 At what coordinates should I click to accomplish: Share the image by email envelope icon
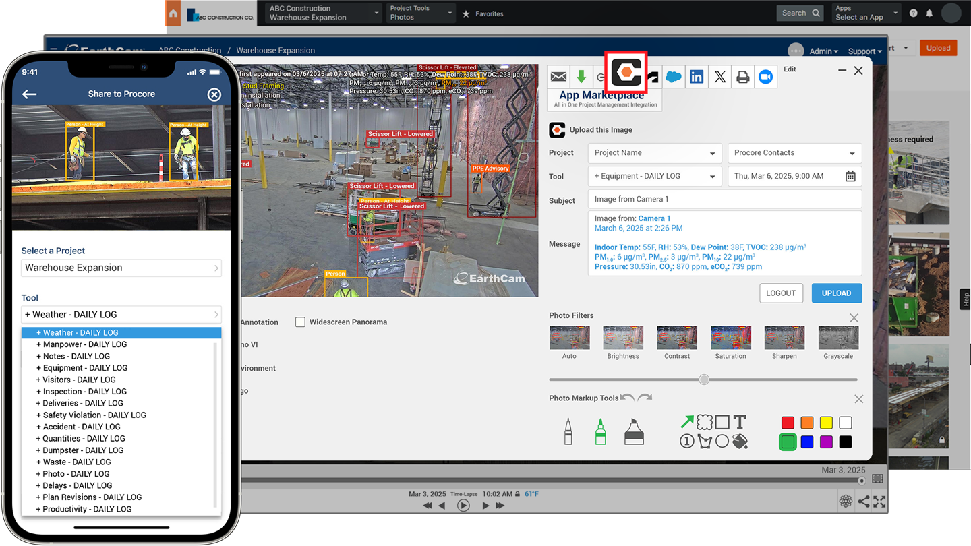(x=558, y=77)
